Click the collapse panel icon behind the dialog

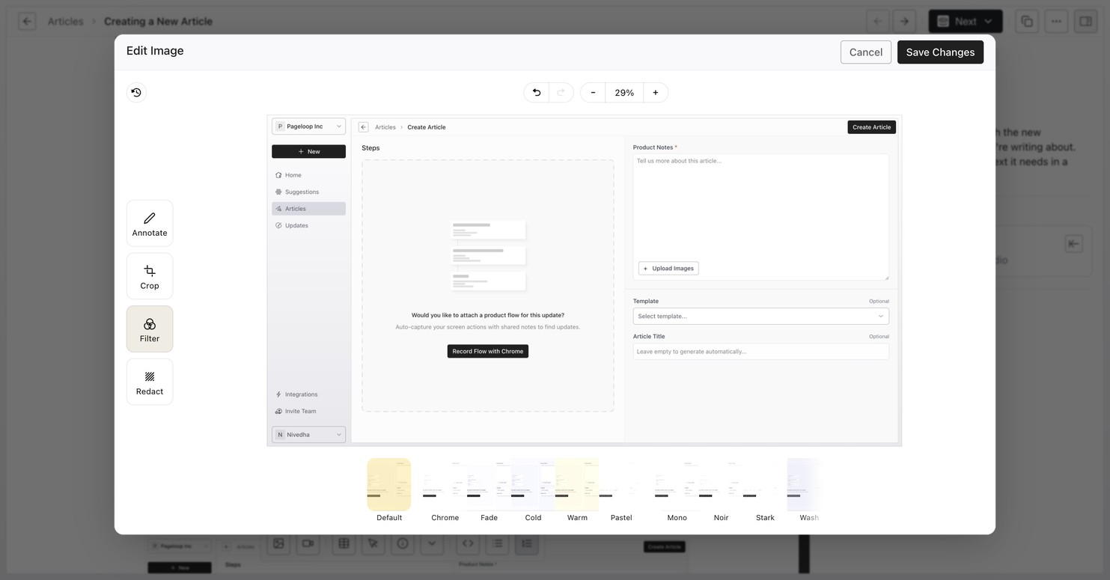1073,244
